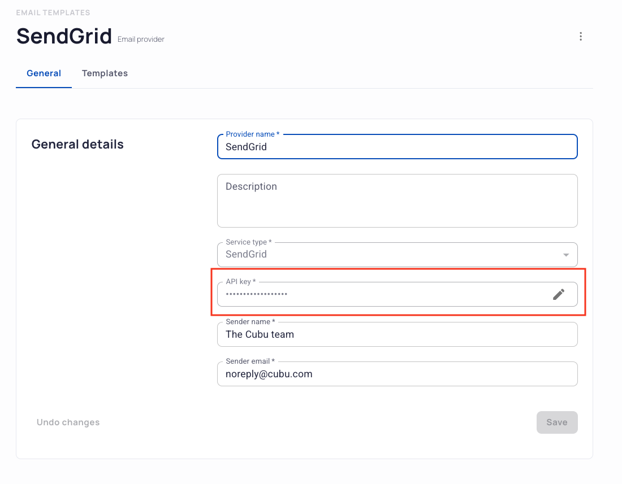The width and height of the screenshot is (622, 484).
Task: Open the Service type SendGrid combo box
Action: [397, 255]
